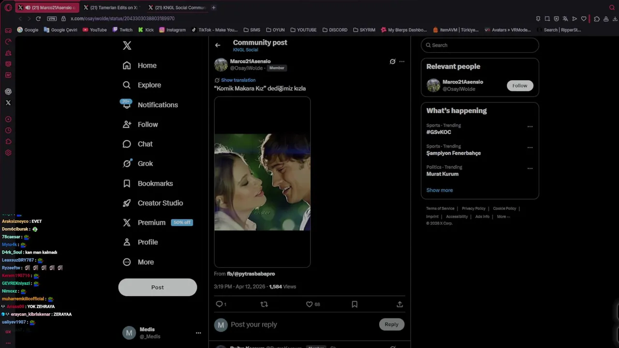Click the translate icon in address bar
619x348 pixels.
click(565, 18)
